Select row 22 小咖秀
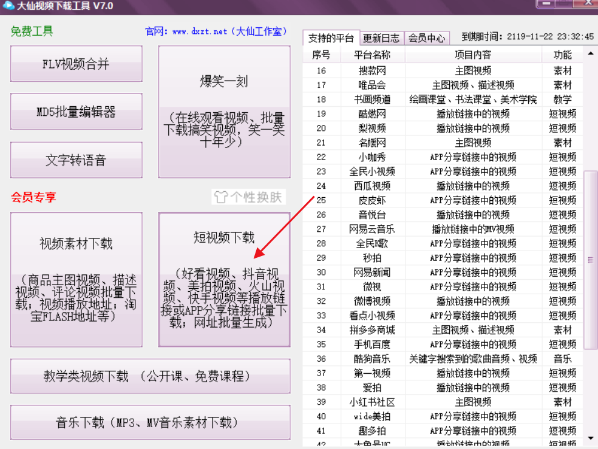 tap(443, 157)
